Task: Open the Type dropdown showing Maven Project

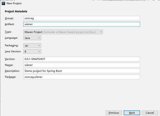Action: click(63, 32)
